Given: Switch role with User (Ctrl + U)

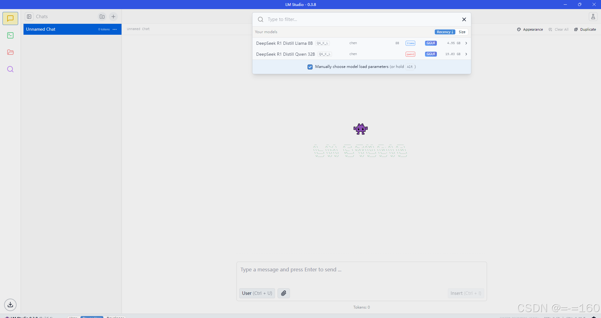Looking at the screenshot, I should tap(257, 293).
